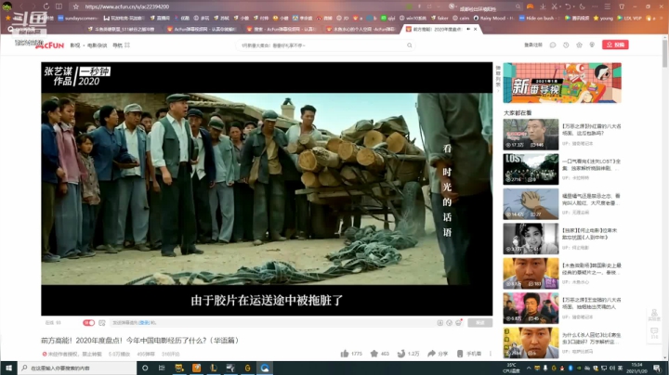
Task: Open the notification center icon
Action: tap(657, 368)
